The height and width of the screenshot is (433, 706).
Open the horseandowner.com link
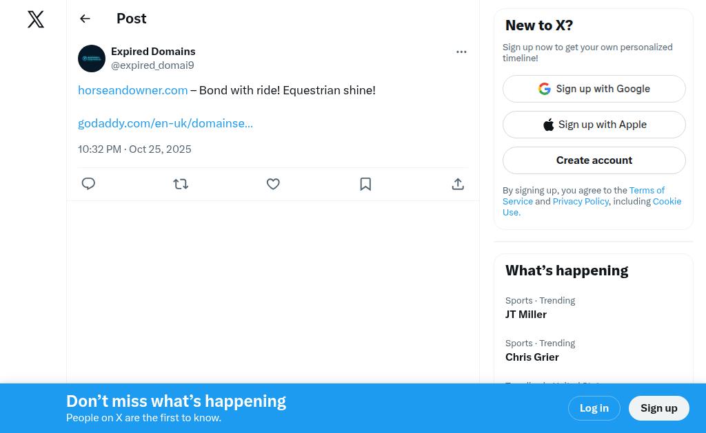133,90
